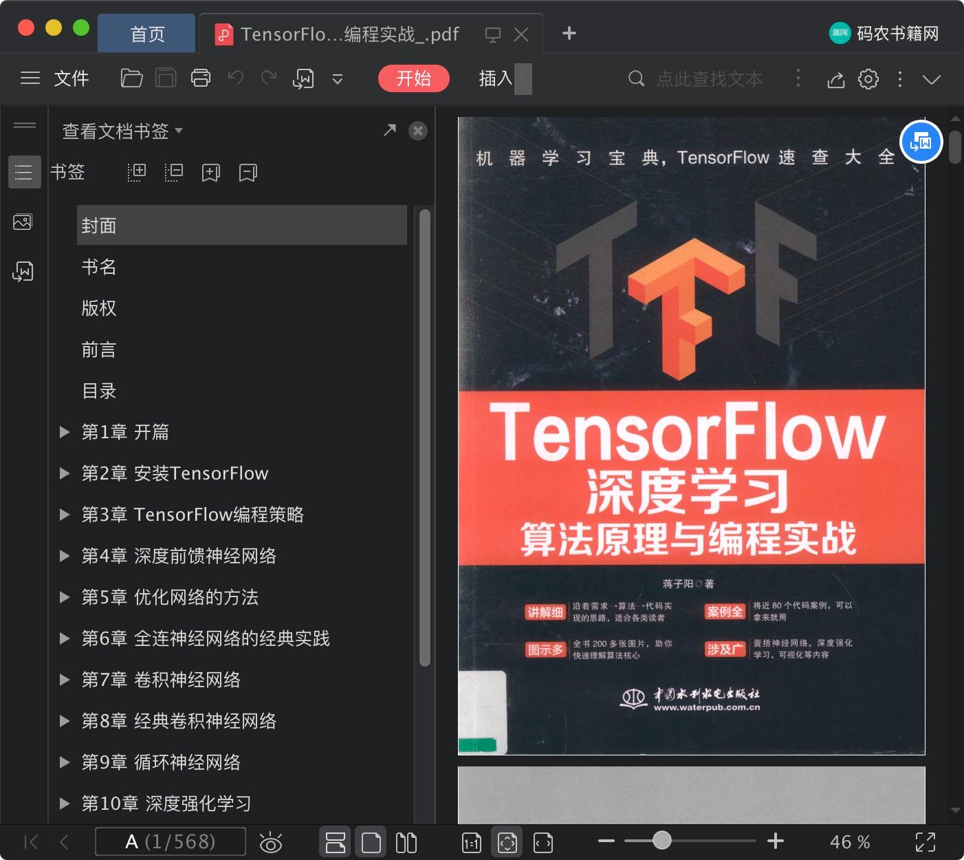Viewport: 964px width, 860px height.
Task: Expand the 第3章 TensorFlow编程策略 bookmark
Action: 65,515
